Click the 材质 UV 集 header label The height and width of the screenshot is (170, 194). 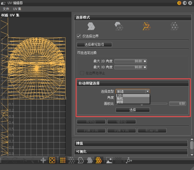tap(10, 15)
